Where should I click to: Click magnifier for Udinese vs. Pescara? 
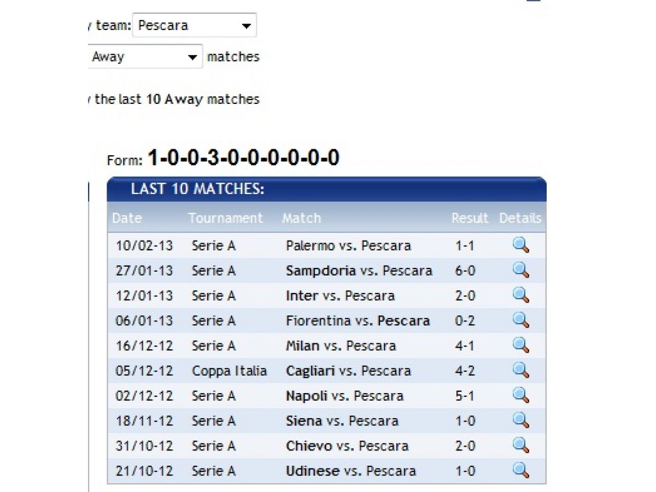[x=520, y=471]
